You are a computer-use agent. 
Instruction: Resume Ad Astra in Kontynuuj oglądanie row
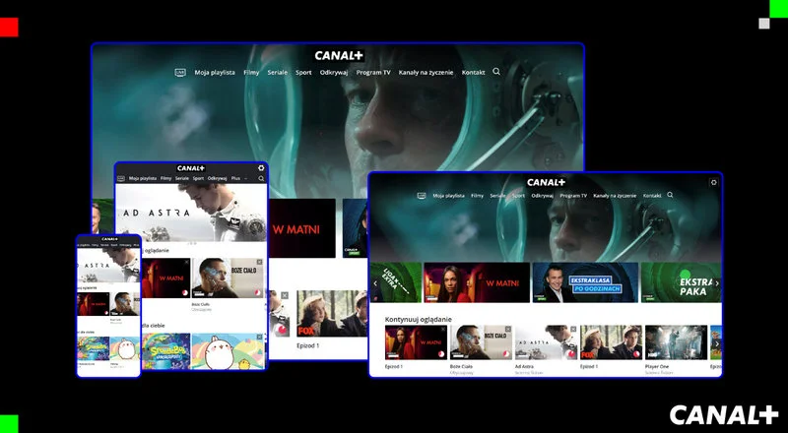point(547,342)
